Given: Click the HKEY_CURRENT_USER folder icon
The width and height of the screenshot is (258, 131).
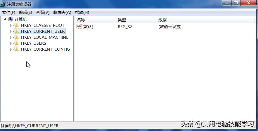Looking at the screenshot, I should (17, 31).
